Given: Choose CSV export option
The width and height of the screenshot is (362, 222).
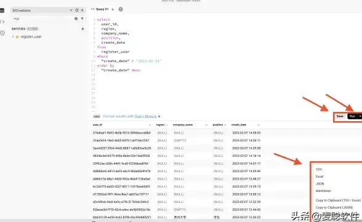Looking at the screenshot, I should [x=319, y=169].
